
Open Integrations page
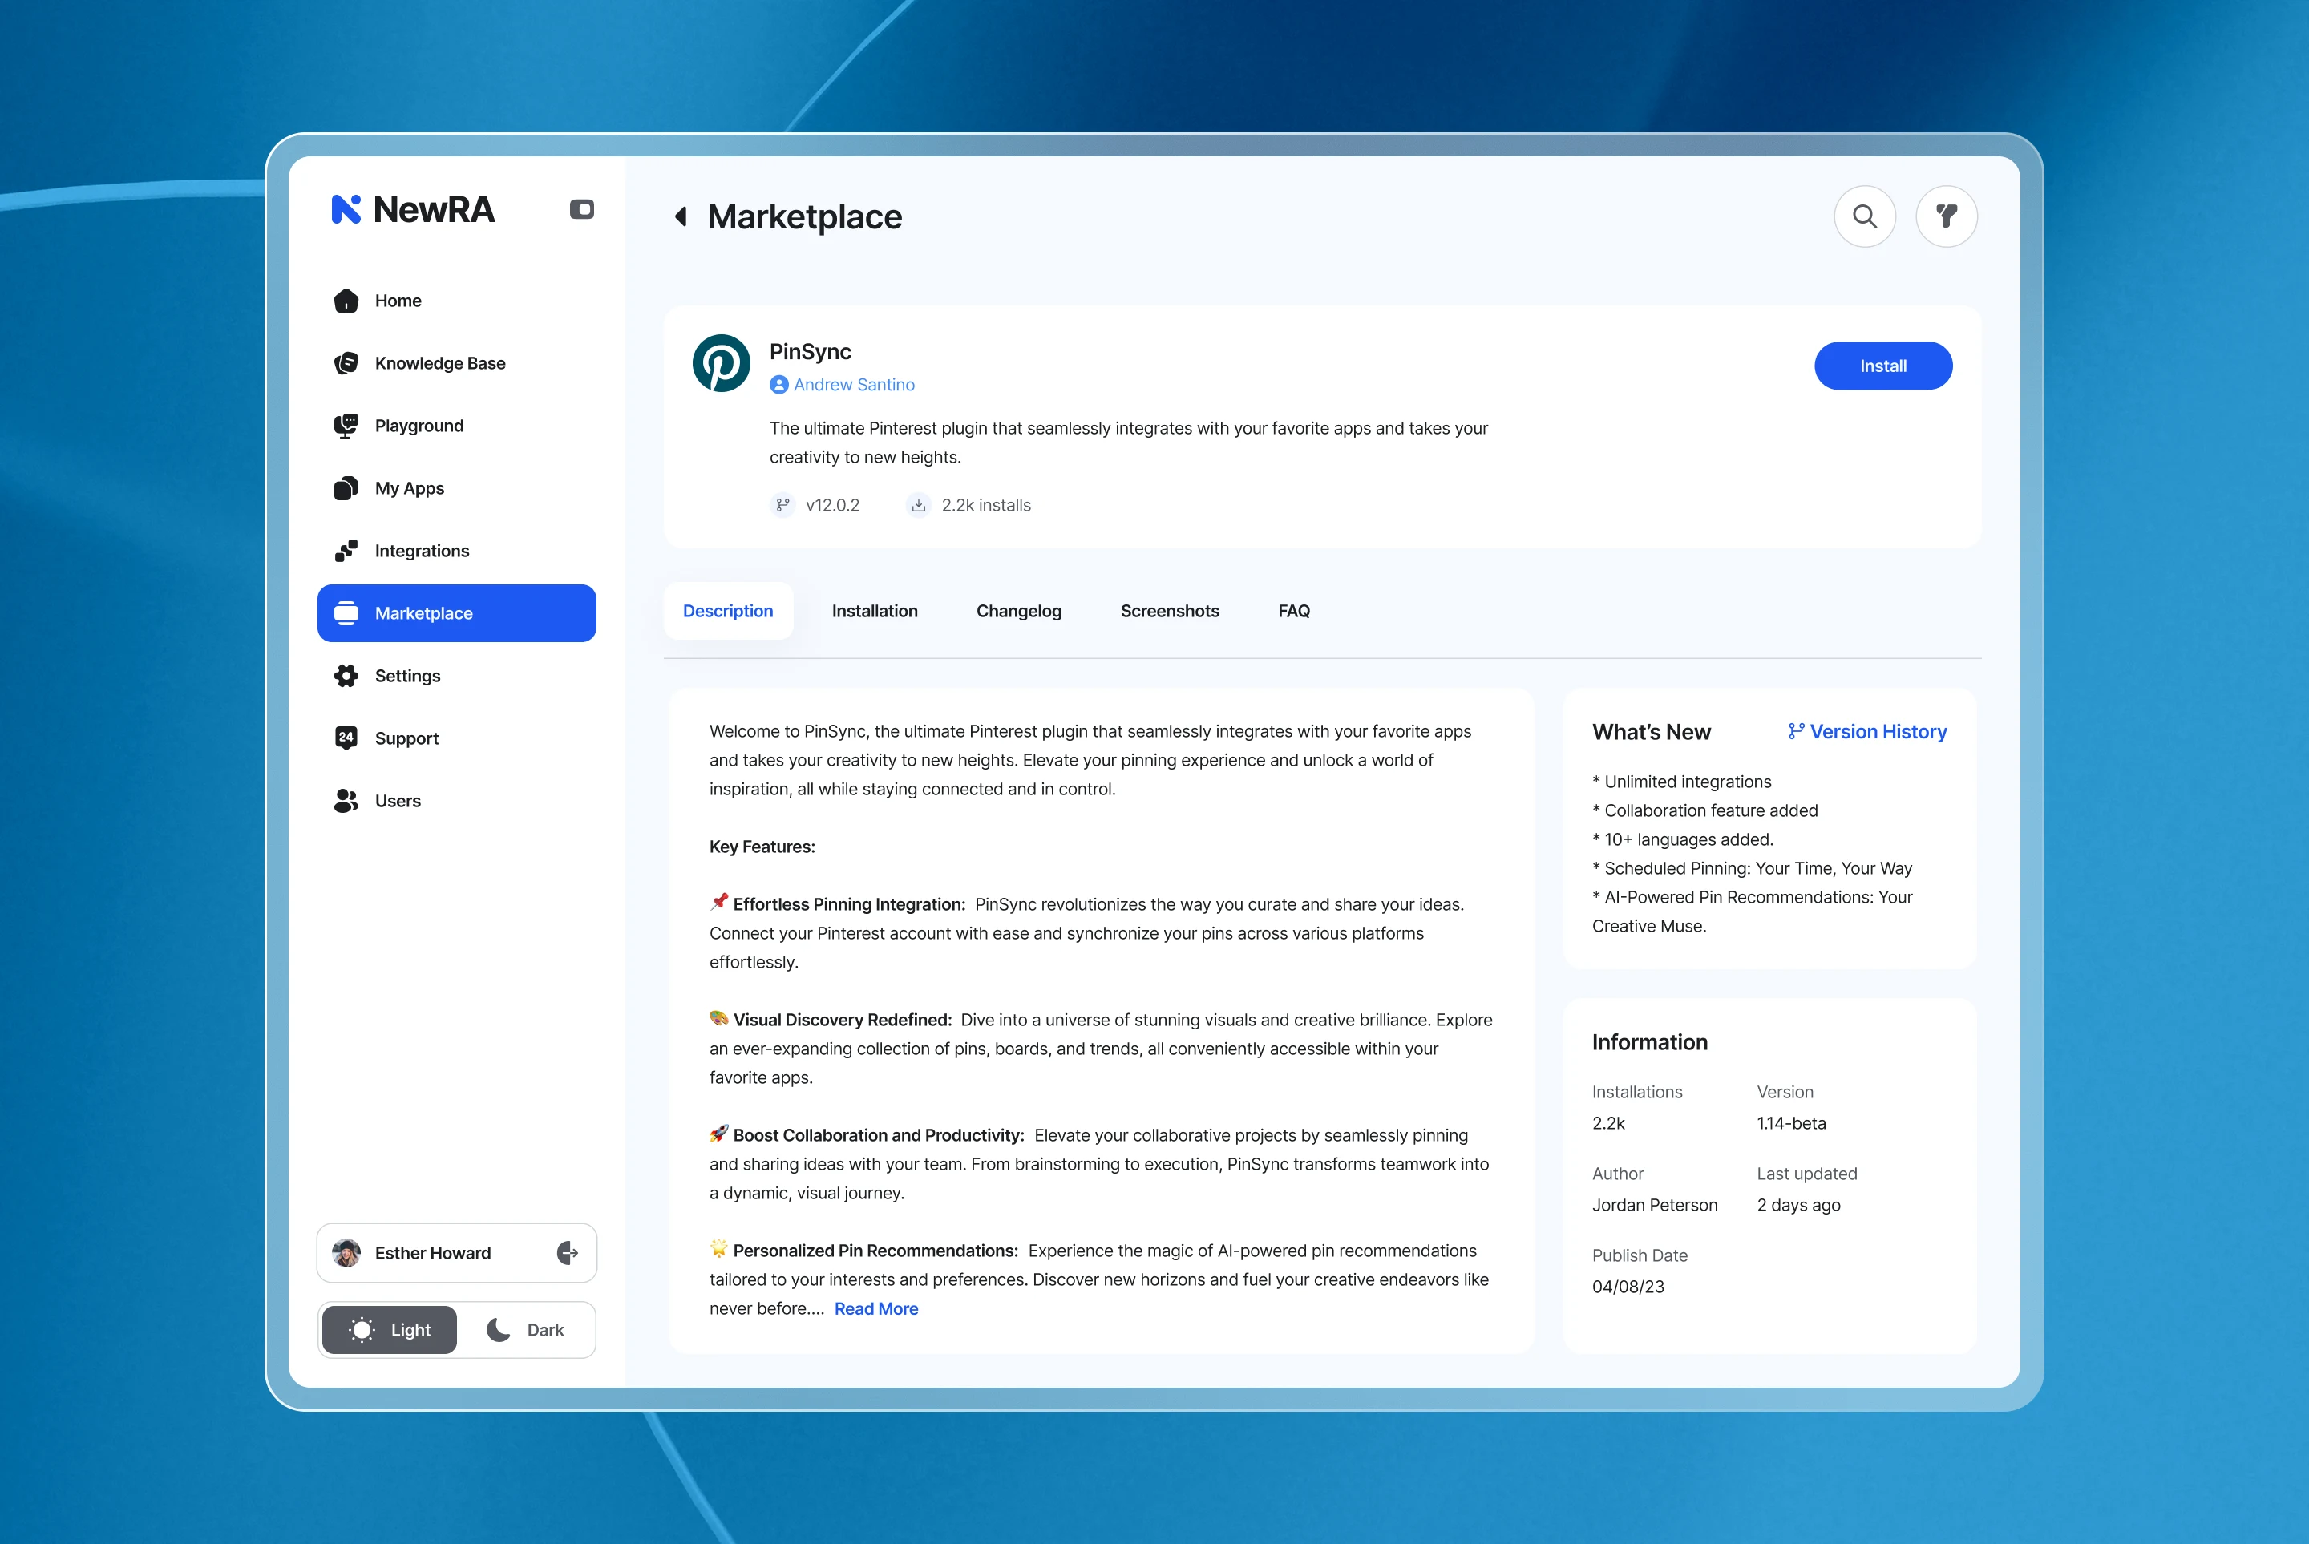(x=457, y=551)
